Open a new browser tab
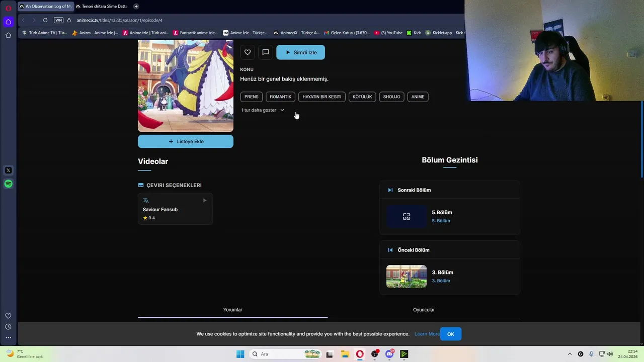This screenshot has width=644, height=362. [x=136, y=6]
